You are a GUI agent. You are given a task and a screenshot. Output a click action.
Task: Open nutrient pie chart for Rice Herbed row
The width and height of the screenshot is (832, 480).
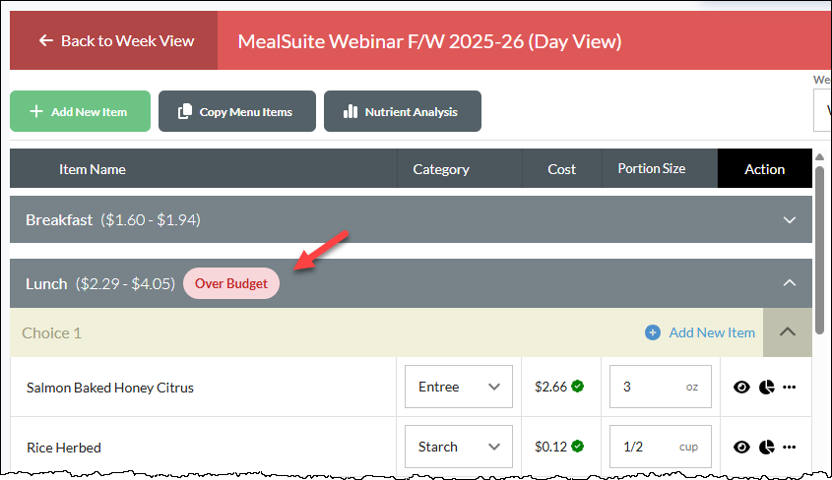[x=767, y=448]
